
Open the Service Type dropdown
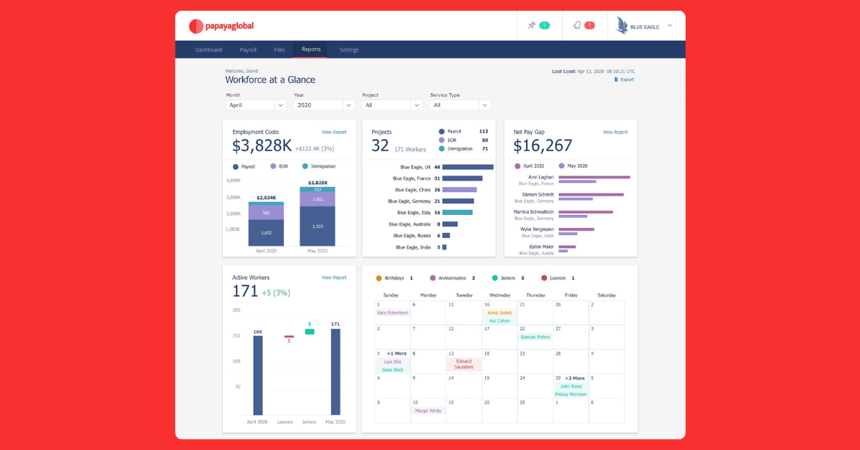click(x=459, y=105)
